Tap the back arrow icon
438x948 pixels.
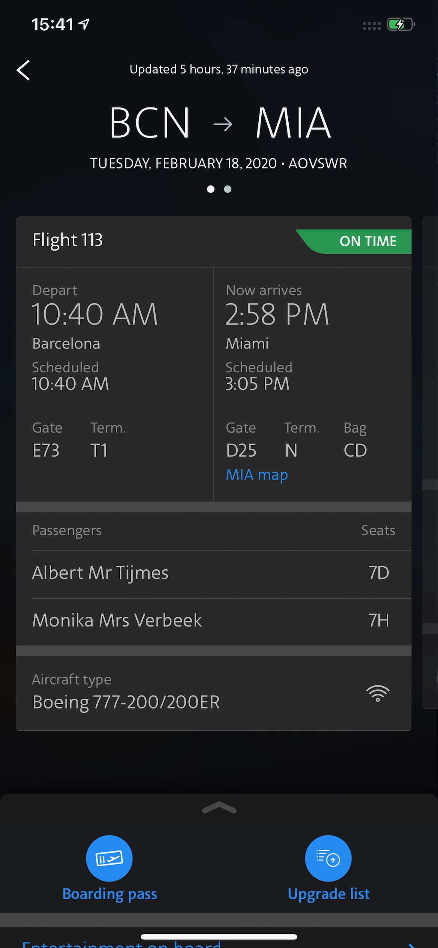[x=24, y=70]
